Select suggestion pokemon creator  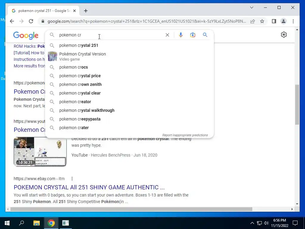coord(129,102)
